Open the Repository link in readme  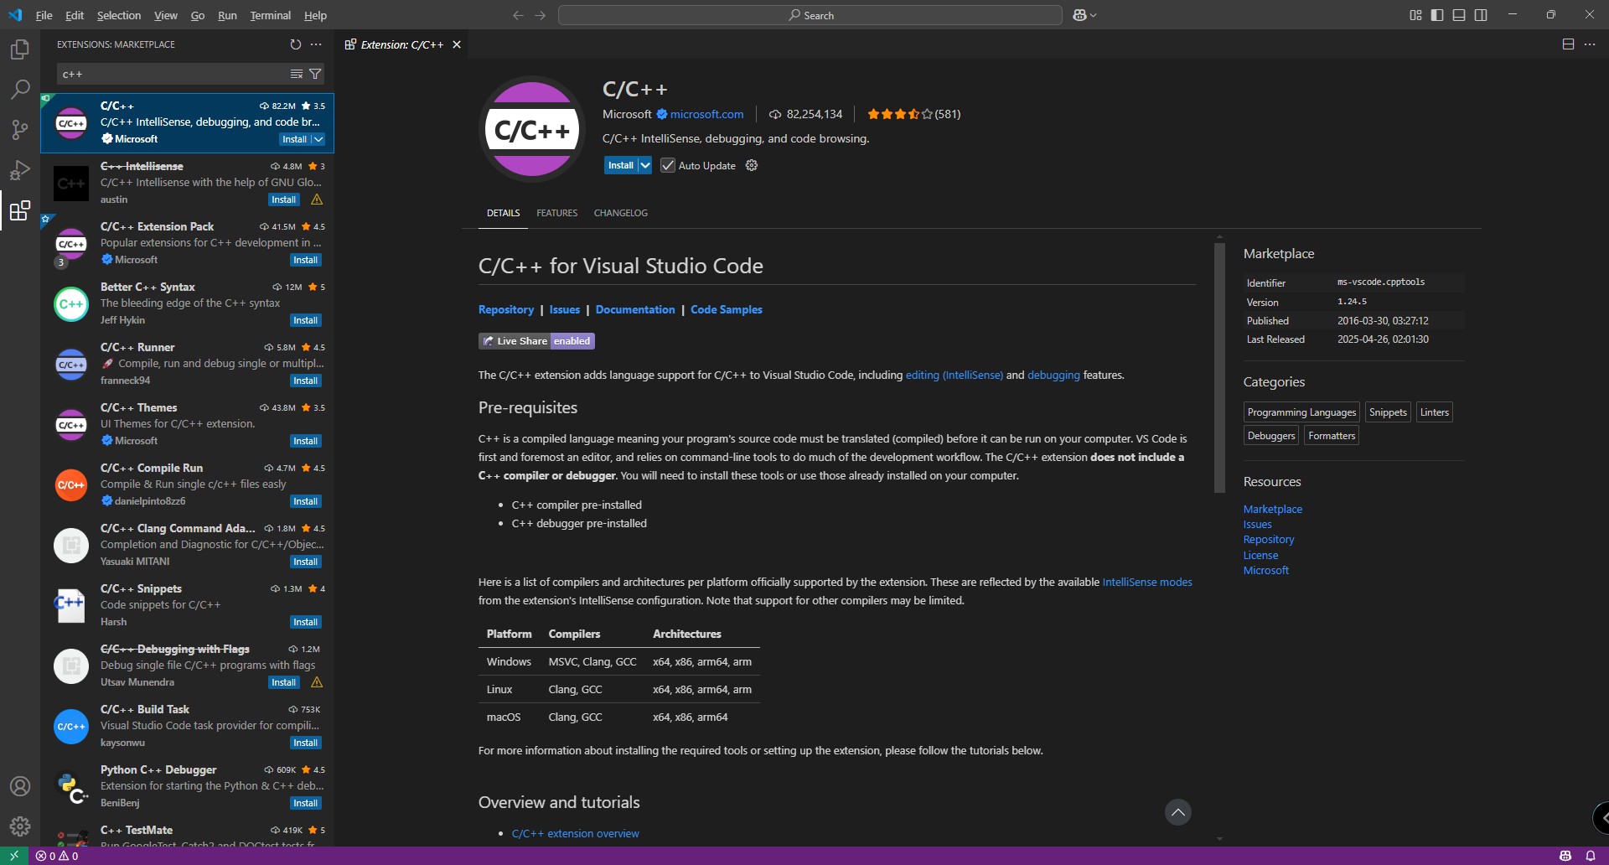506,309
